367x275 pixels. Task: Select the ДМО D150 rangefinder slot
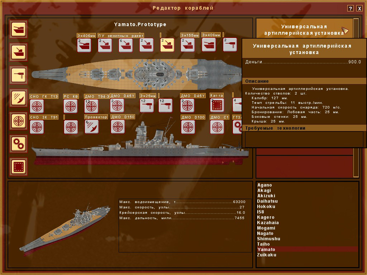coord(118,127)
